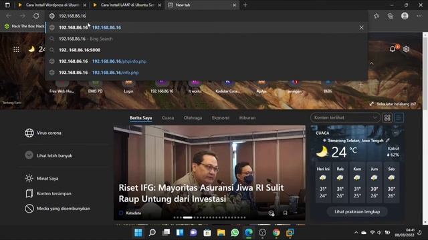This screenshot has width=428, height=240.
Task: Select the Ekonomi tab
Action: [x=221, y=118]
